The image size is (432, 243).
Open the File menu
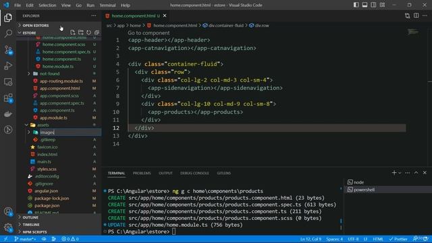18,5
